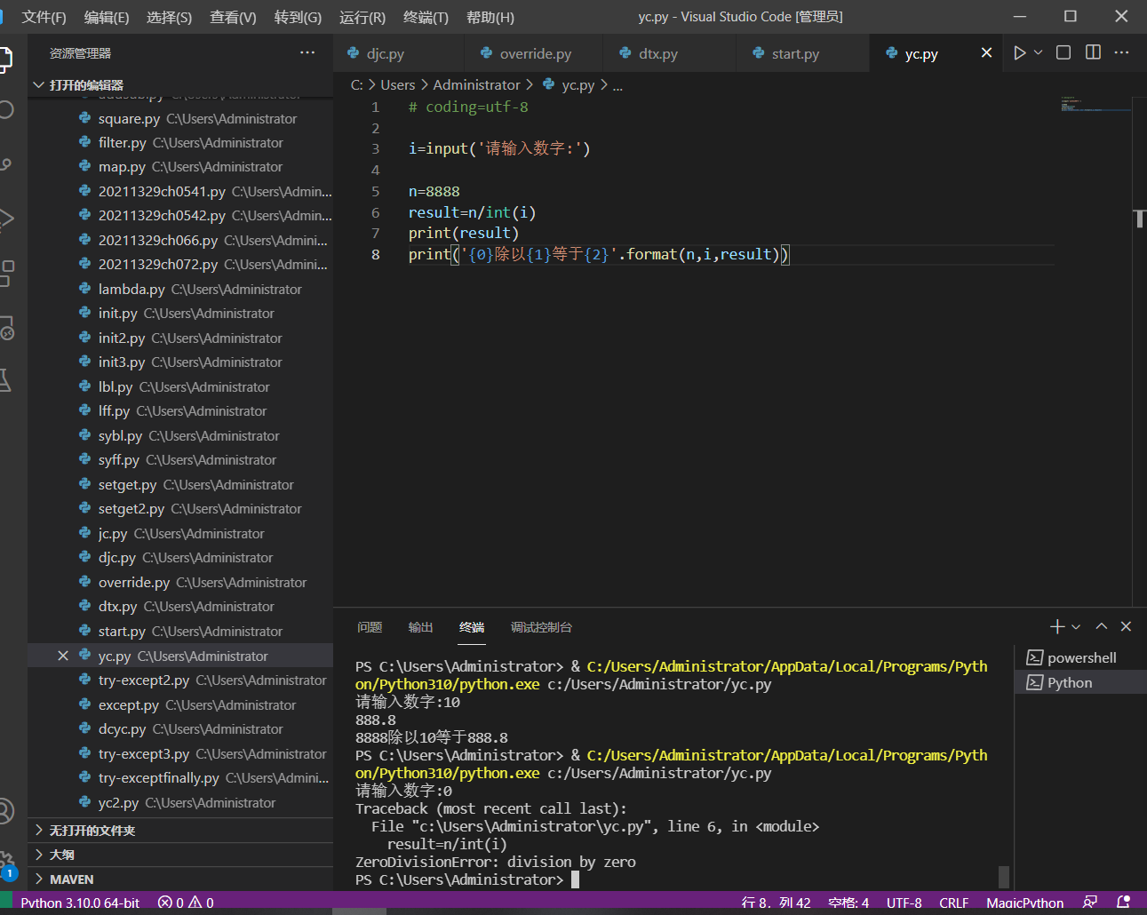Open notifications bell in status bar

[1123, 903]
